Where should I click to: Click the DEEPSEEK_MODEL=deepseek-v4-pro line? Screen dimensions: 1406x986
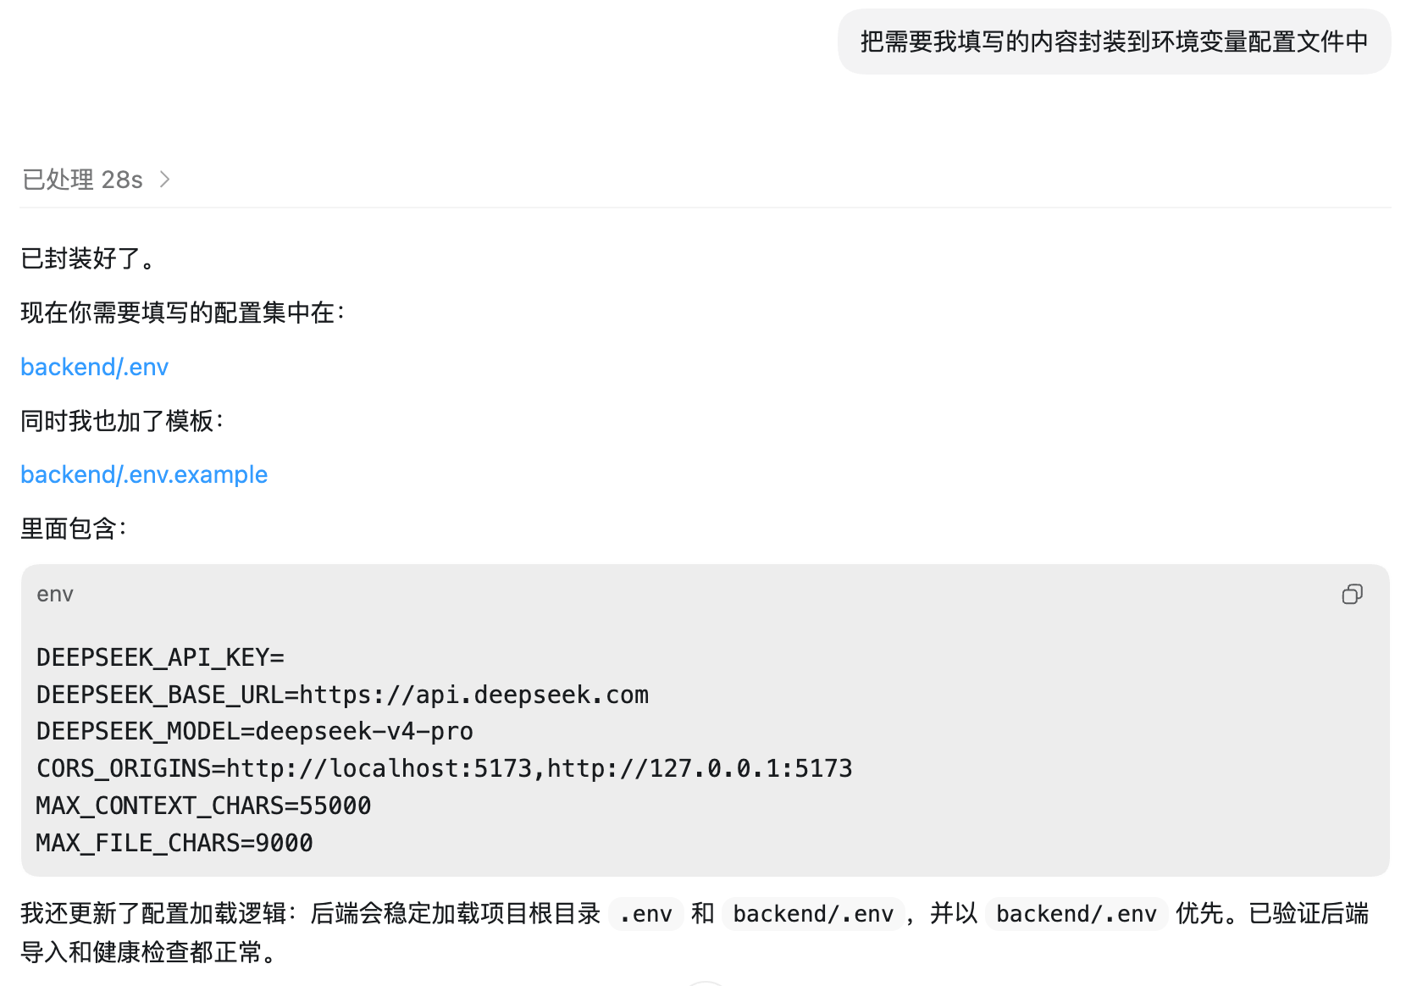pyautogui.click(x=254, y=731)
